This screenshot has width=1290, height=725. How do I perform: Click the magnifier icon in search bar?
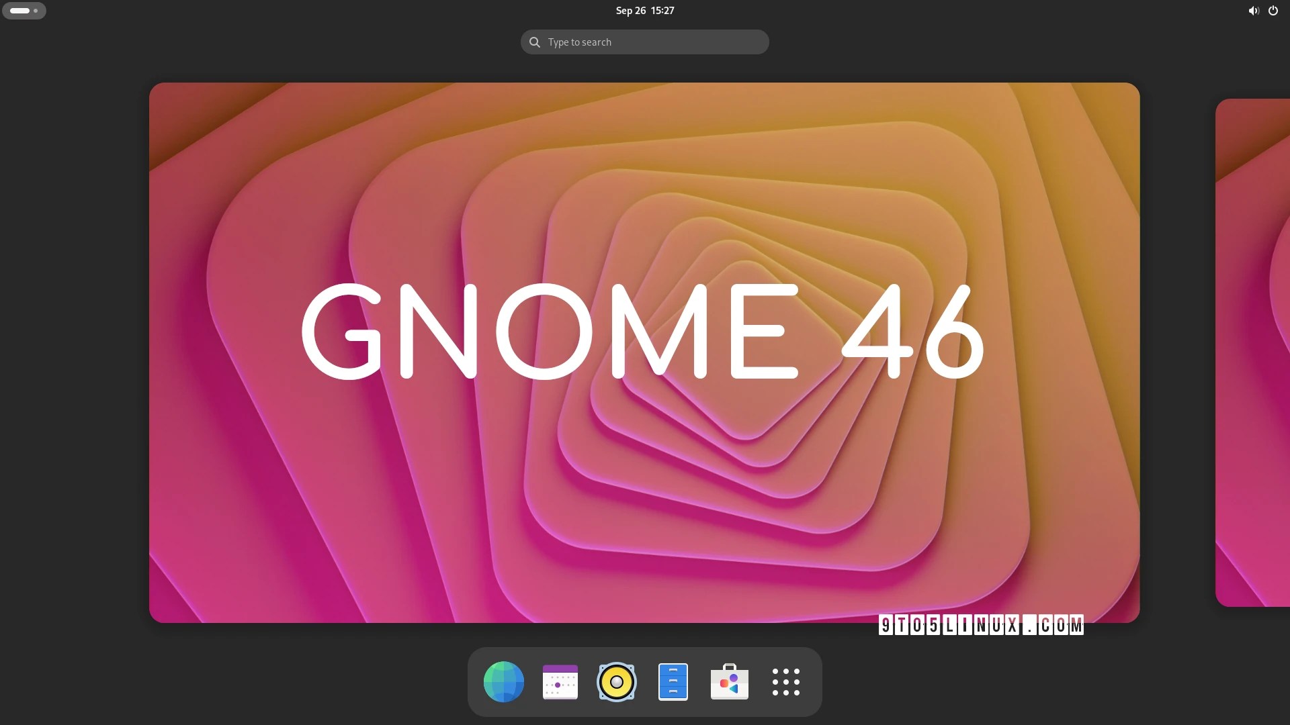click(x=535, y=42)
